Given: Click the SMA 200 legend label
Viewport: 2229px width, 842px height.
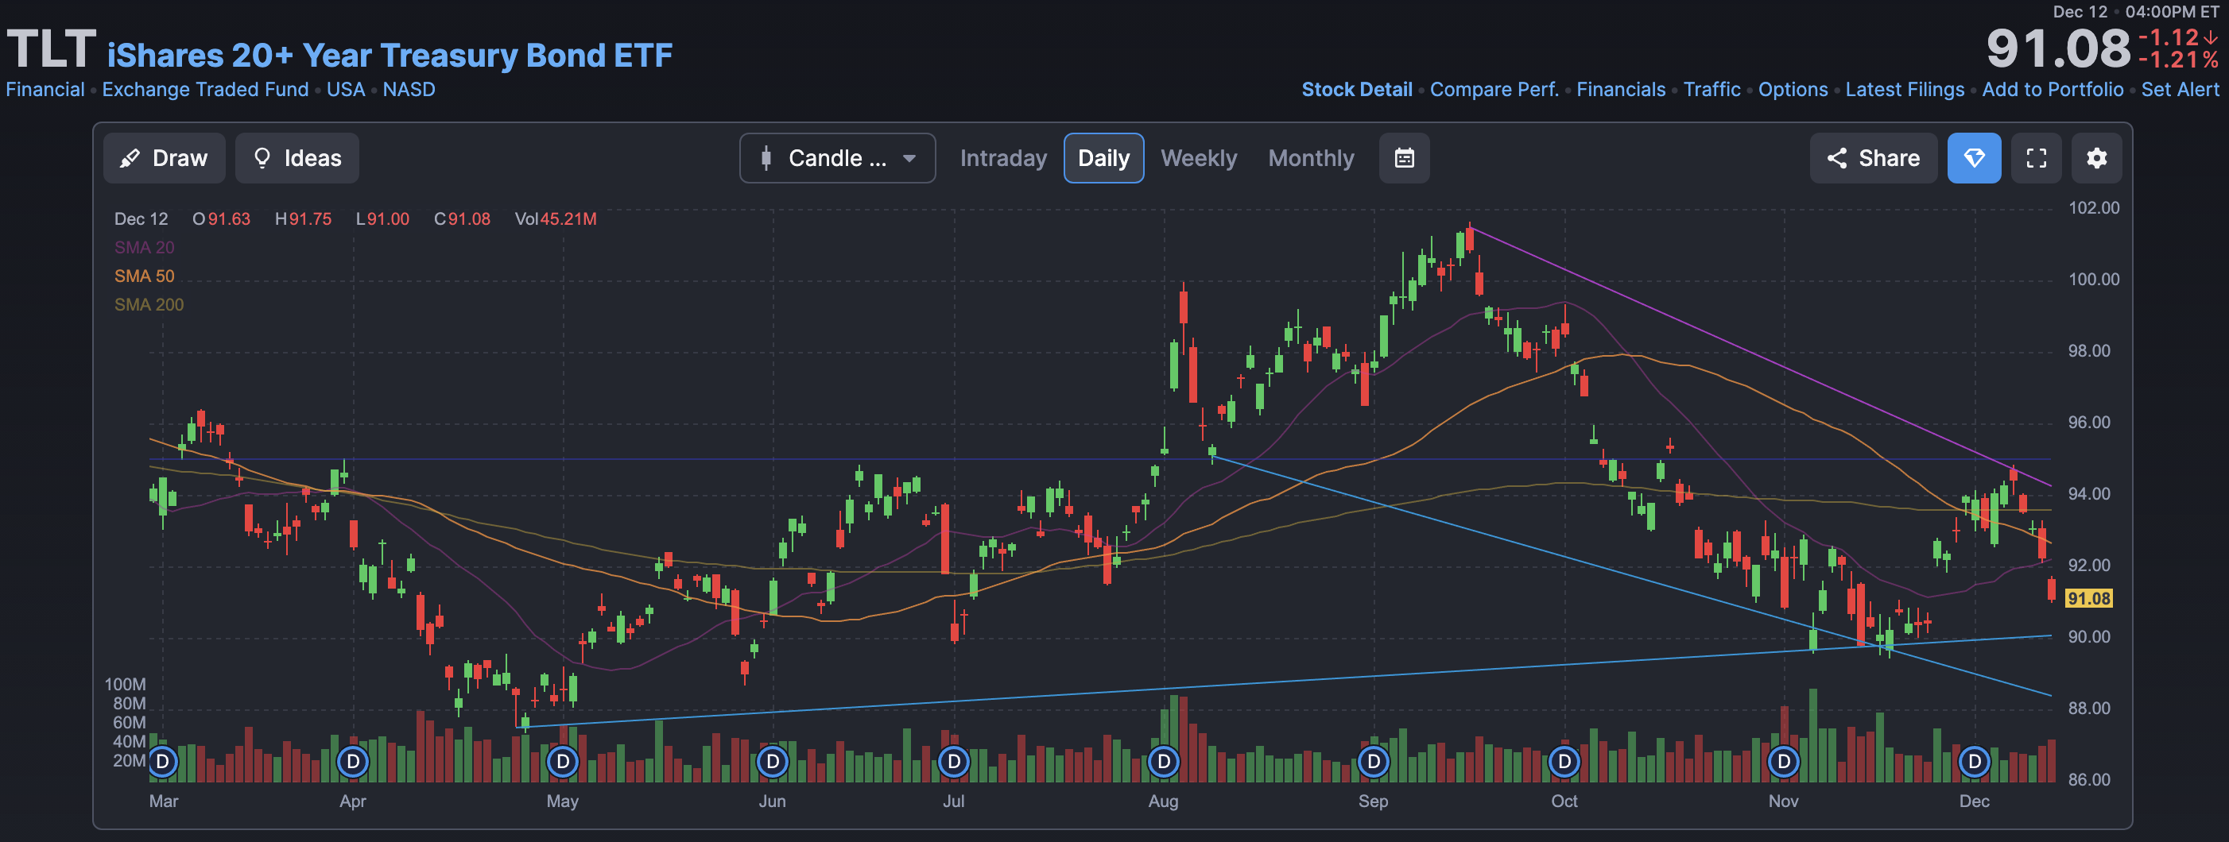Looking at the screenshot, I should (x=149, y=304).
